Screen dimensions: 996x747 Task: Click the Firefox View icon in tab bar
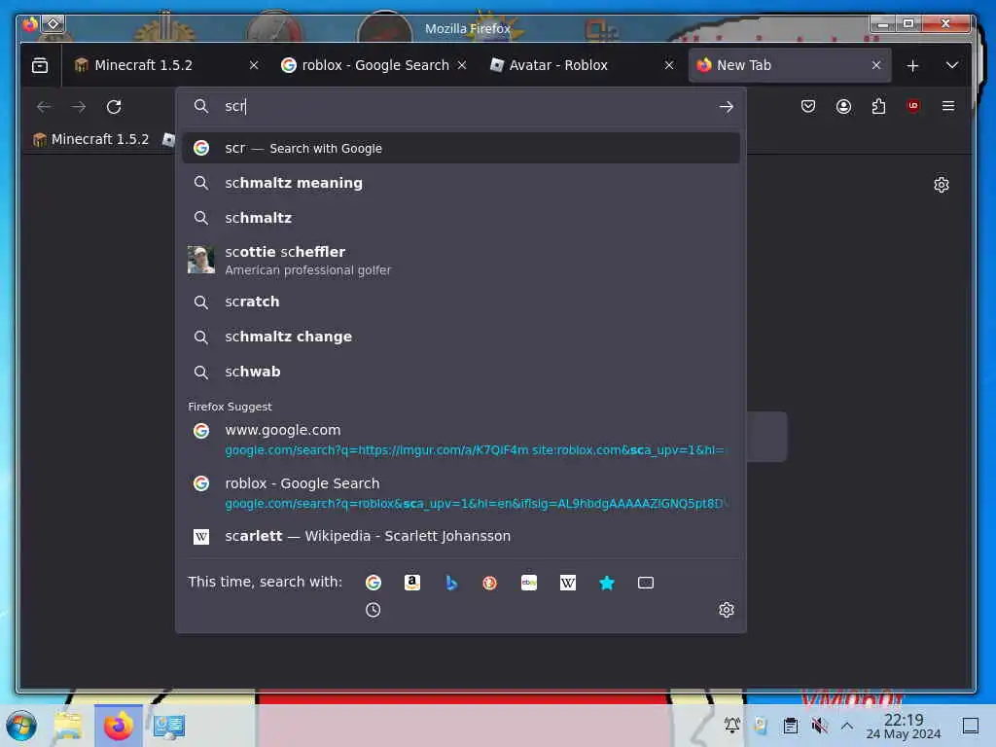(39, 65)
